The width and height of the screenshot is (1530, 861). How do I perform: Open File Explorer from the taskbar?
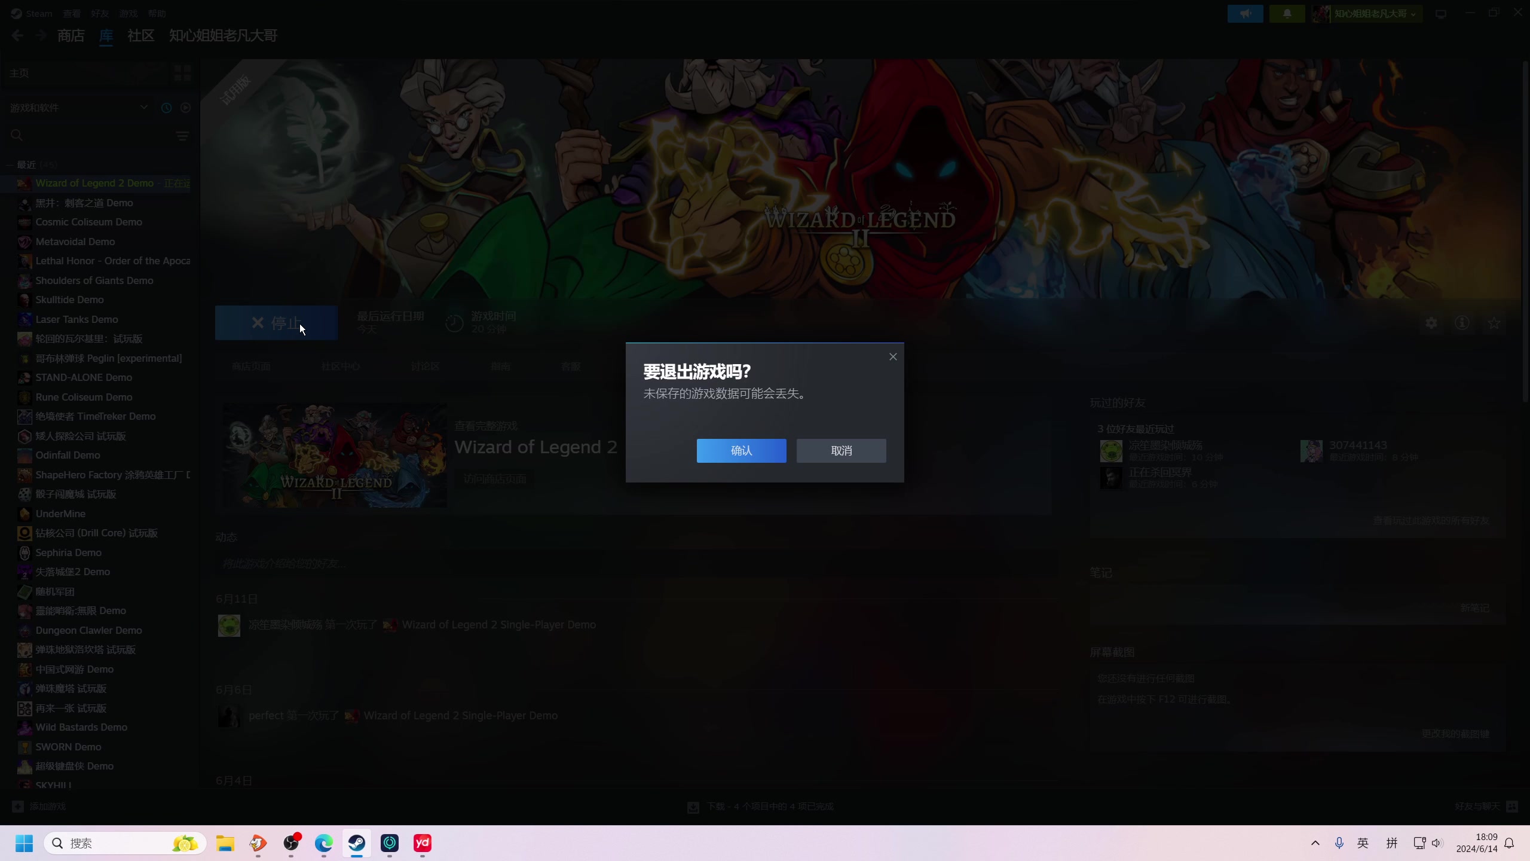tap(225, 843)
